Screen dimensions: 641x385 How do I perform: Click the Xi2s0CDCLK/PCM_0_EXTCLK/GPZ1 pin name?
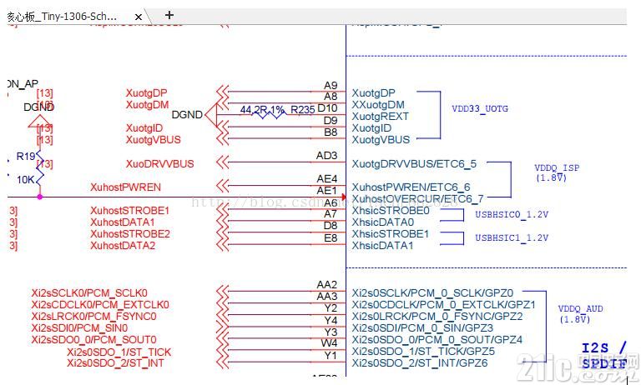[x=443, y=305]
